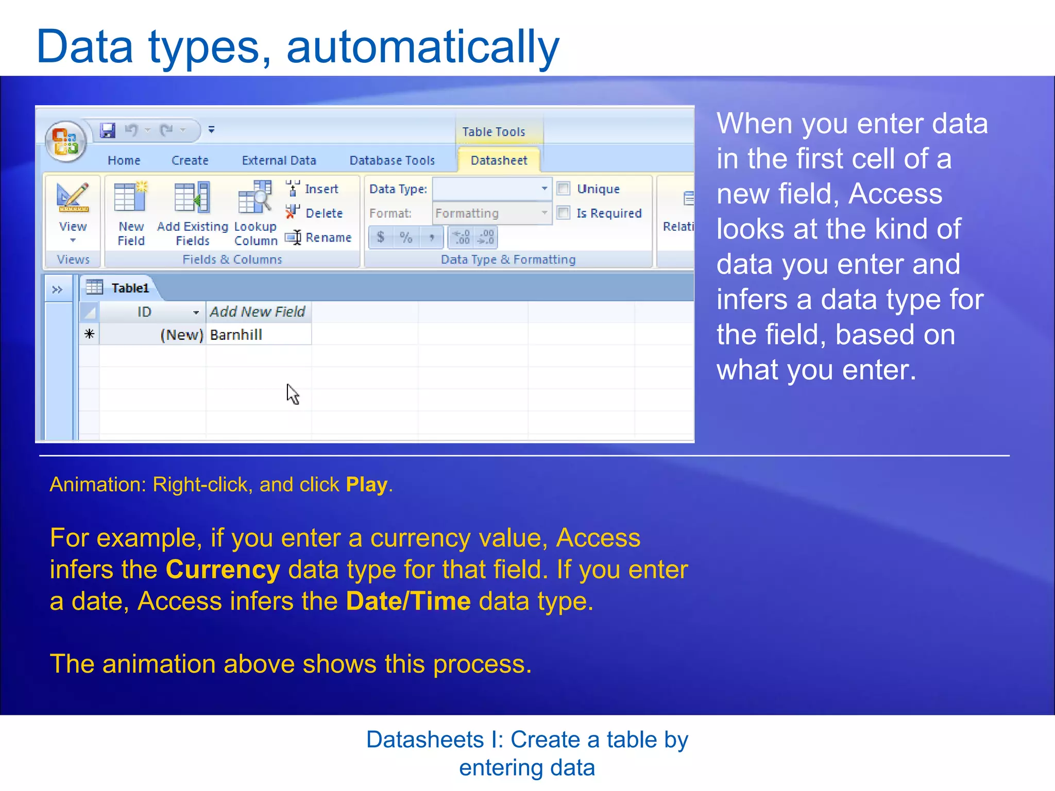Click the Fields & Columns group label
Image resolution: width=1055 pixels, height=791 pixels.
point(232,259)
